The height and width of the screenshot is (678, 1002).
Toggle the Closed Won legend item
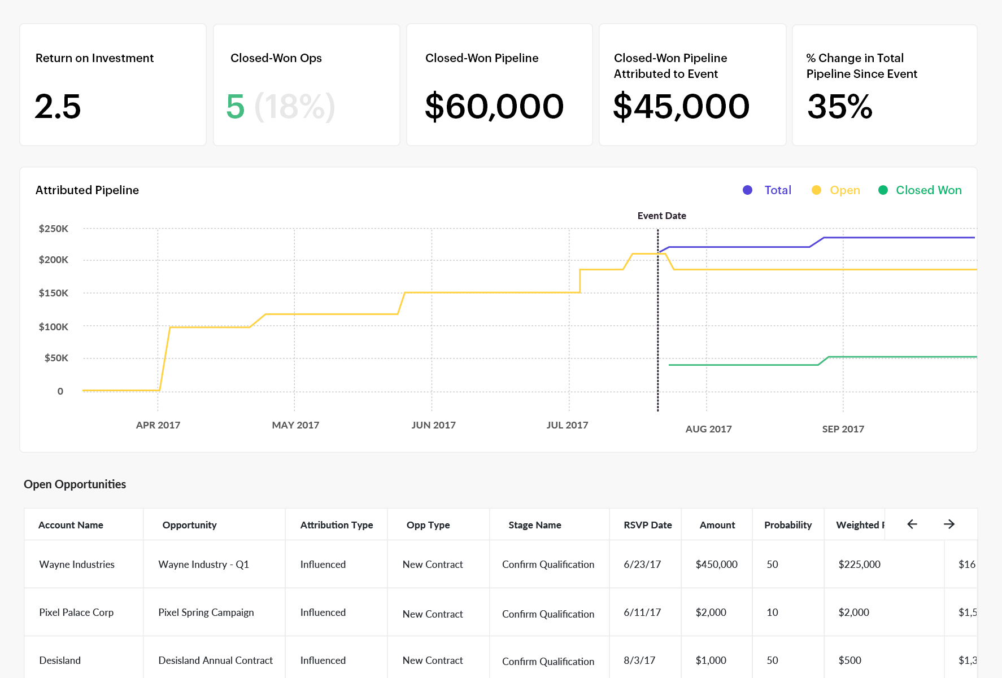coord(928,190)
